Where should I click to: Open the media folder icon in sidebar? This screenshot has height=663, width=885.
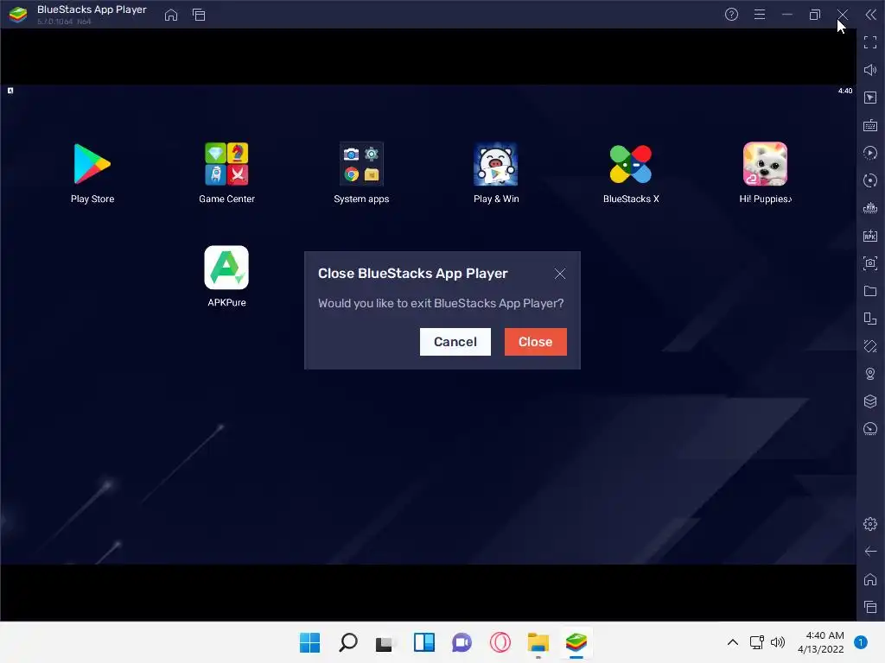869,291
